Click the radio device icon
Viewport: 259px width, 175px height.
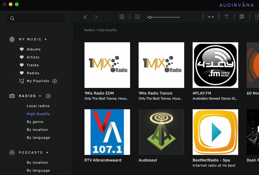(x=12, y=96)
